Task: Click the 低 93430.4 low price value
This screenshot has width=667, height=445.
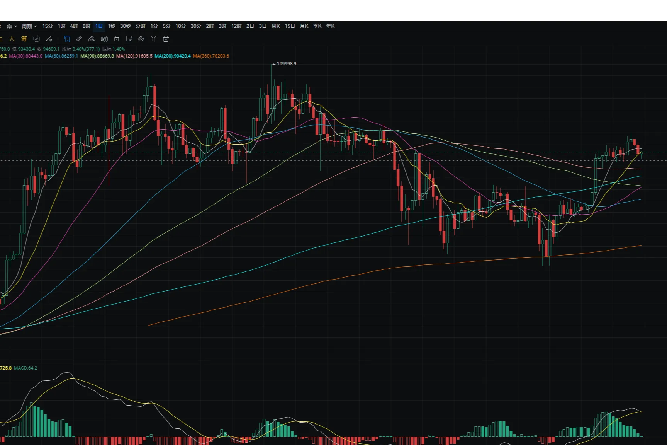Action: click(x=24, y=49)
